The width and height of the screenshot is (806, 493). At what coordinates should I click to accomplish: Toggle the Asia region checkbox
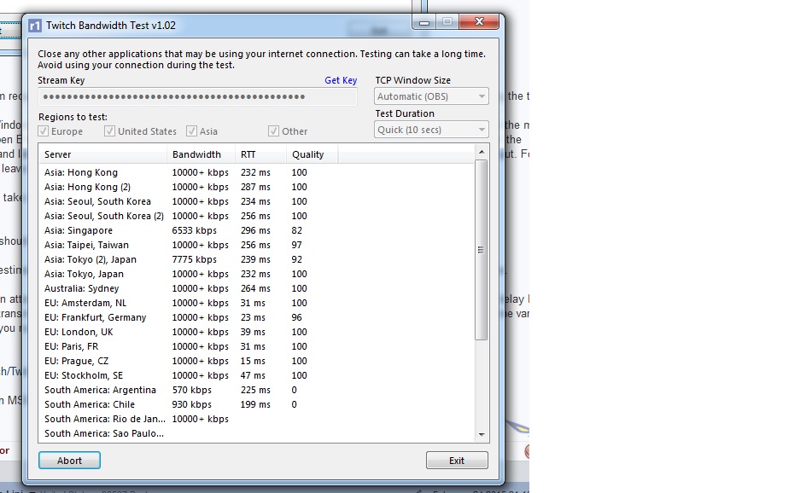click(191, 131)
